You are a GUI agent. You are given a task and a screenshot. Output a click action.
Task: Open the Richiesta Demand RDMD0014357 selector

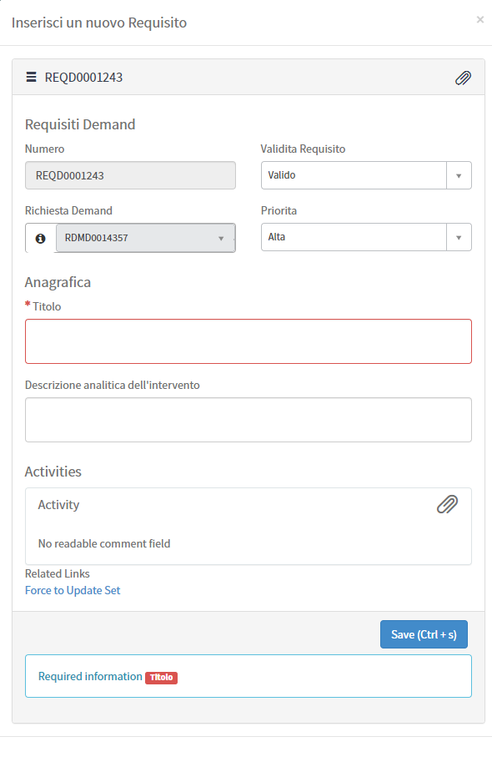145,238
